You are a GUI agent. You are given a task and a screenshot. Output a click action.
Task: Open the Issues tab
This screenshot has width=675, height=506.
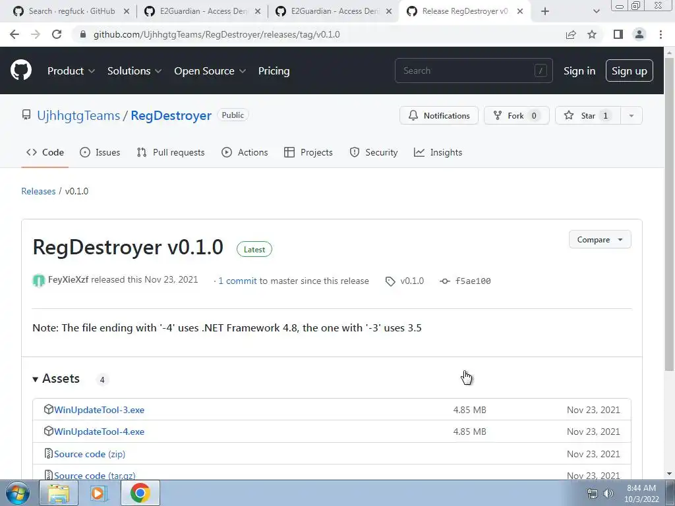pos(100,152)
